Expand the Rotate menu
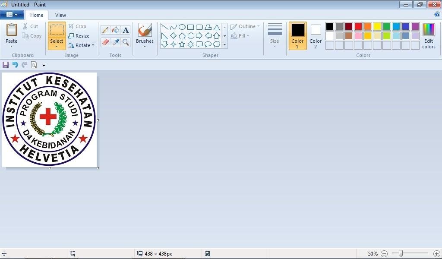442x259 pixels. (x=81, y=45)
